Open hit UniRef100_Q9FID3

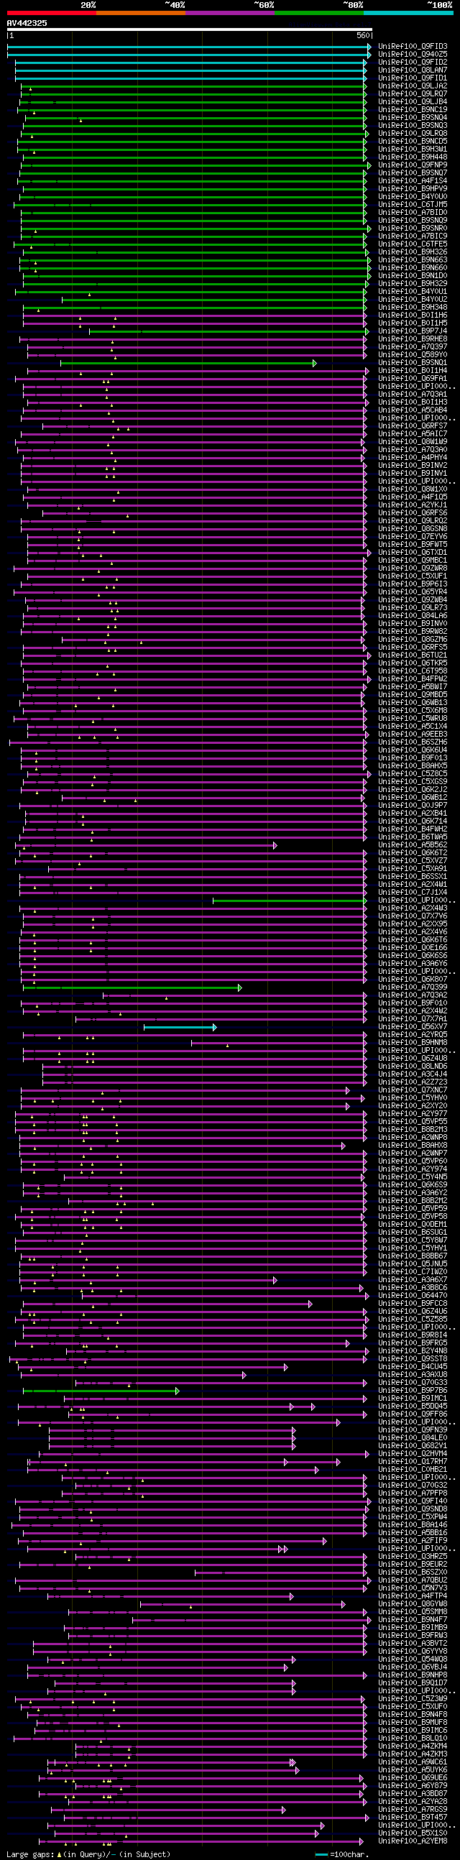click(413, 46)
